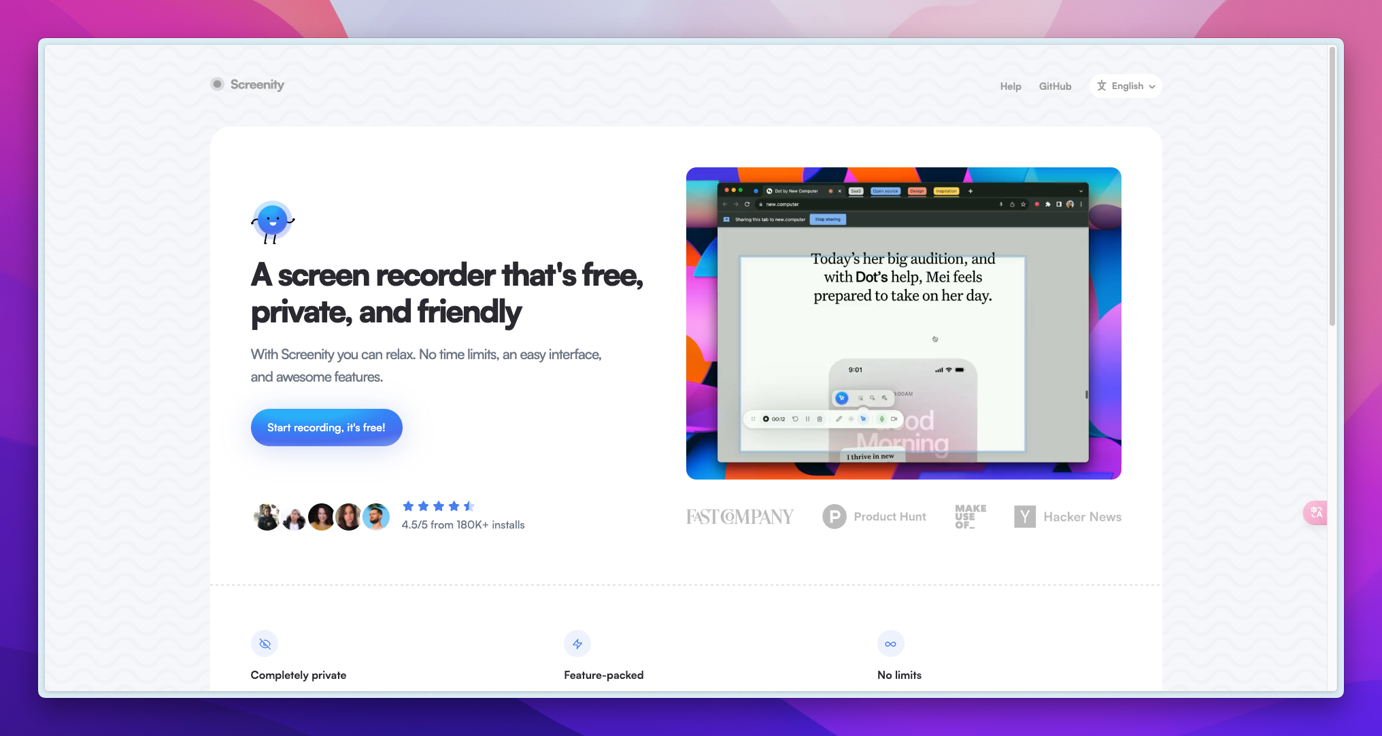Open the Help page
The width and height of the screenshot is (1382, 736).
[1011, 86]
